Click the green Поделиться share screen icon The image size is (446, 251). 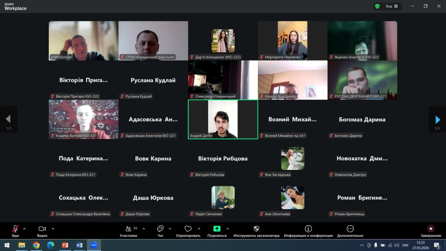(217, 229)
